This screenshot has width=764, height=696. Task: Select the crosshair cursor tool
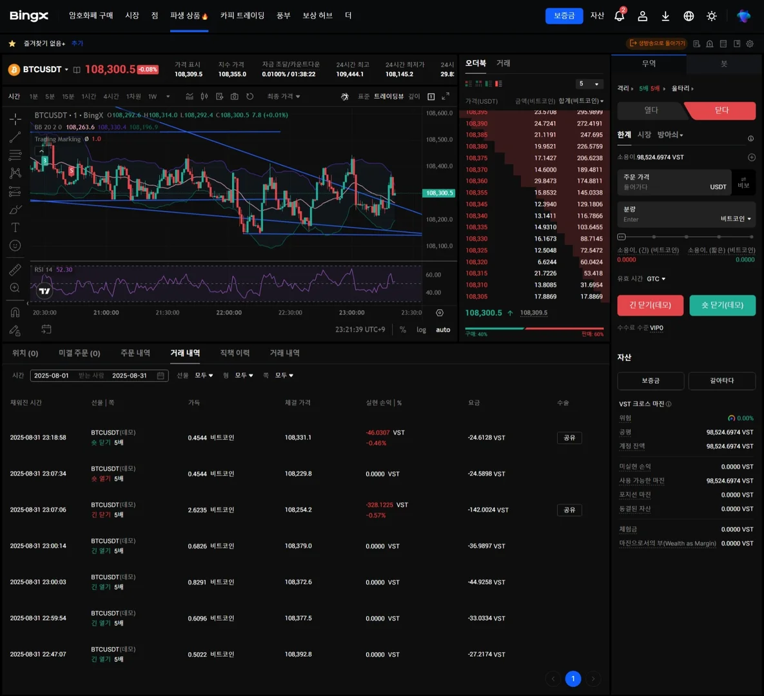point(15,119)
